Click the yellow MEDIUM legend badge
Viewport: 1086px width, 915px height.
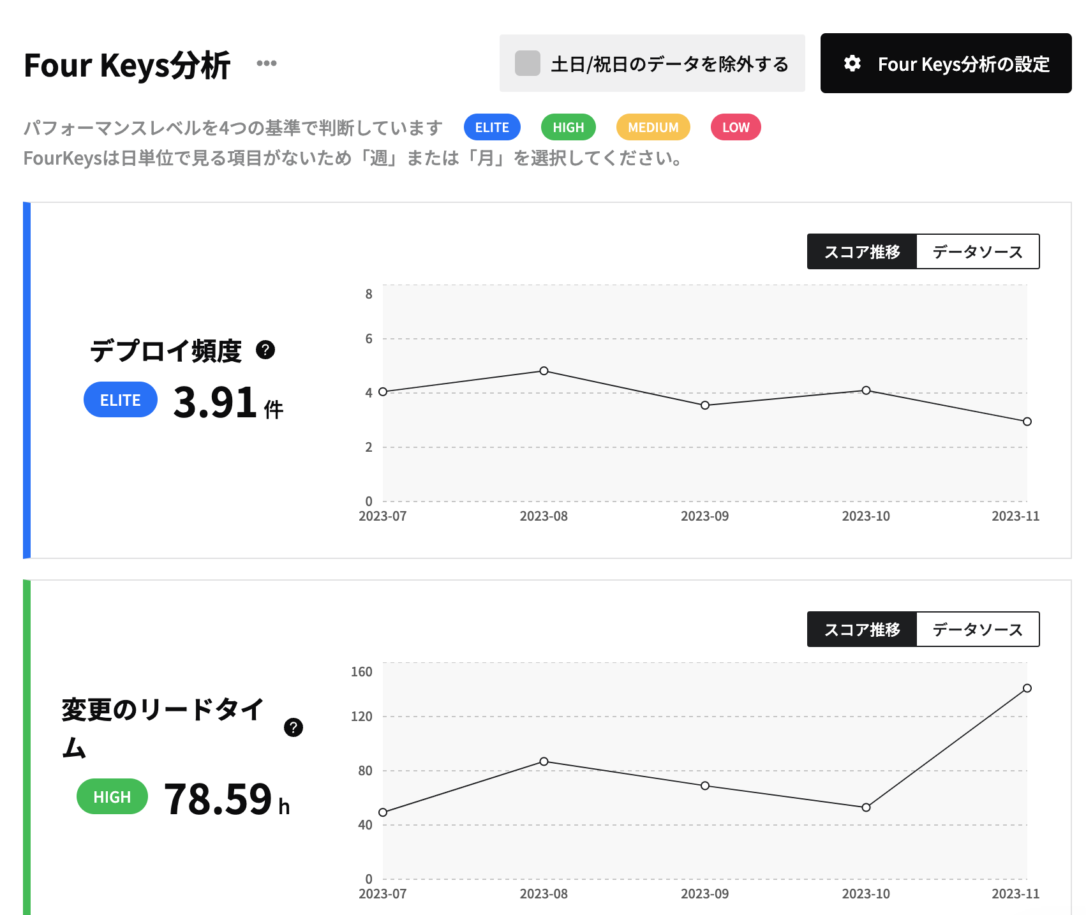[653, 127]
